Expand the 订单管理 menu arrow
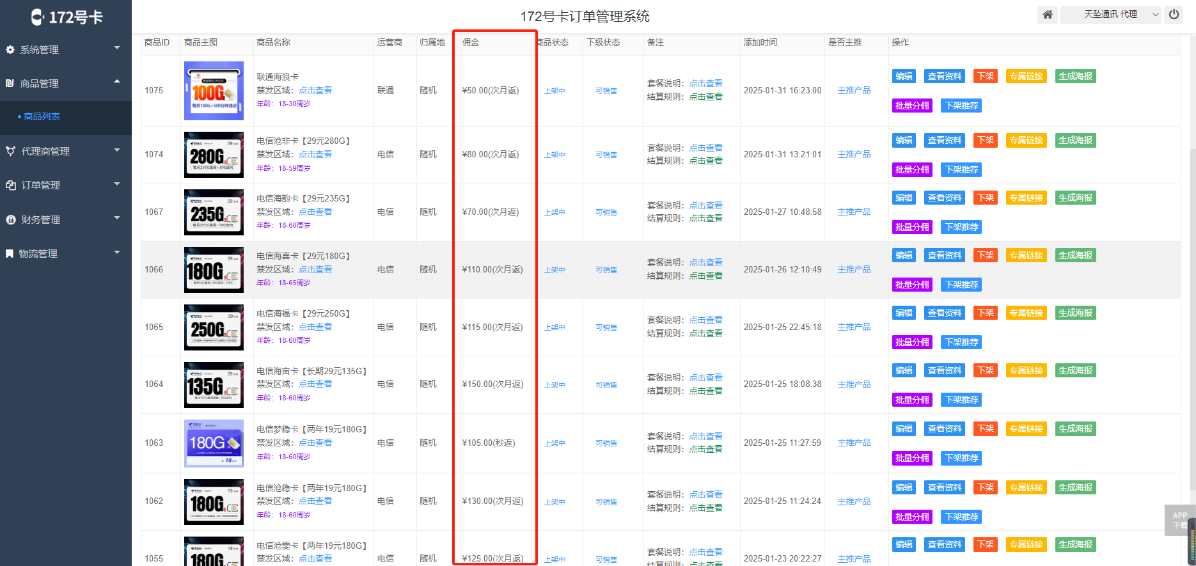This screenshot has height=566, width=1196. 117,184
